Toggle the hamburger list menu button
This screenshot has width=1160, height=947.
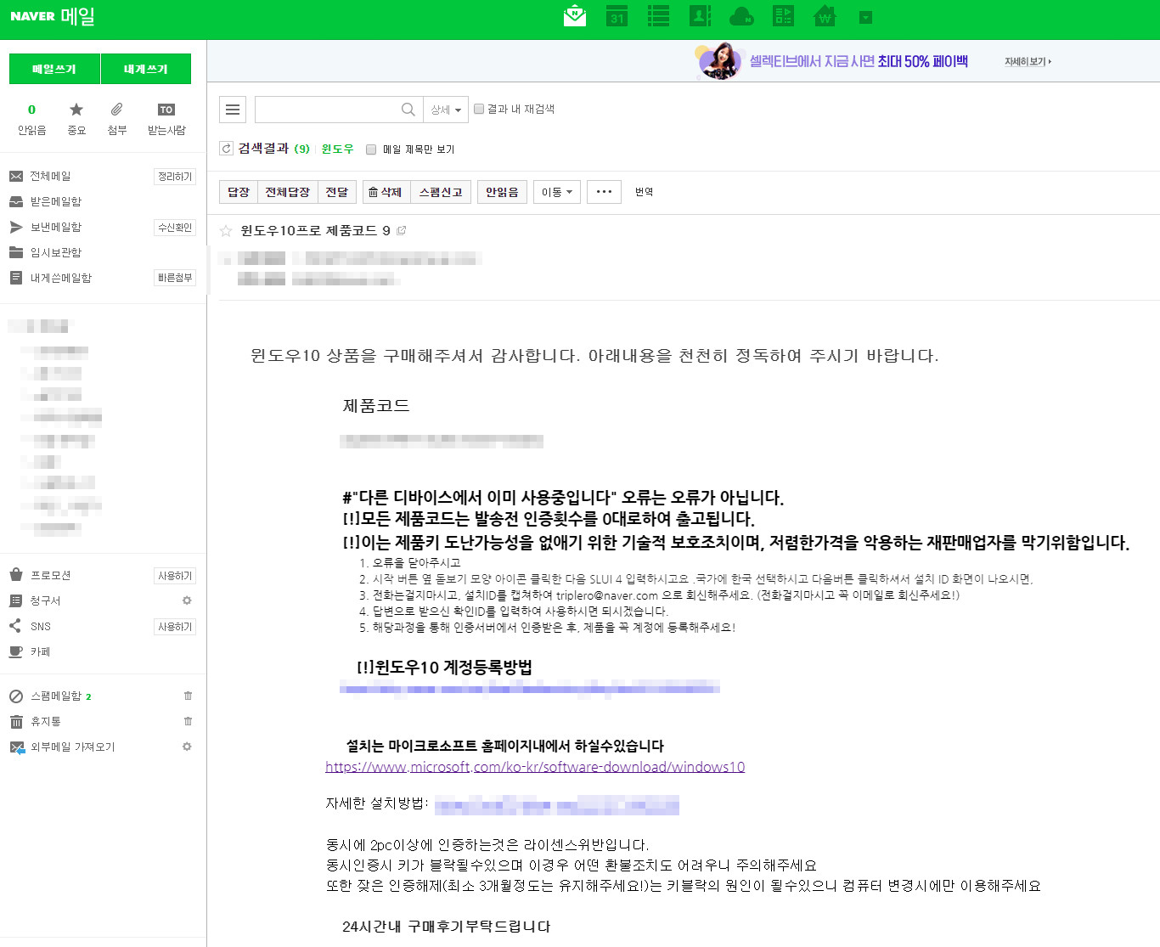[233, 110]
